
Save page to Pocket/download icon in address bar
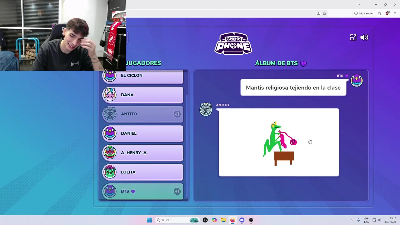(x=318, y=13)
